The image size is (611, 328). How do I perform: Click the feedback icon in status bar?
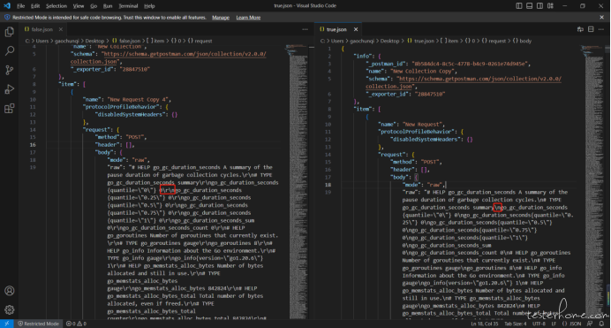590,324
